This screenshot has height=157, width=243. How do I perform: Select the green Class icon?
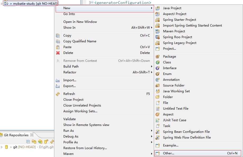(x=158, y=62)
